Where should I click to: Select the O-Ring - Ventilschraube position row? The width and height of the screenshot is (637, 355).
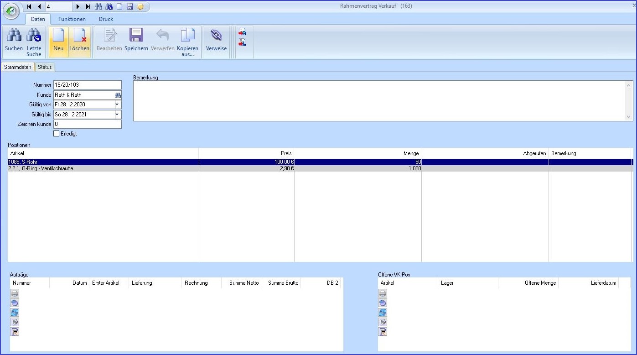(41, 168)
